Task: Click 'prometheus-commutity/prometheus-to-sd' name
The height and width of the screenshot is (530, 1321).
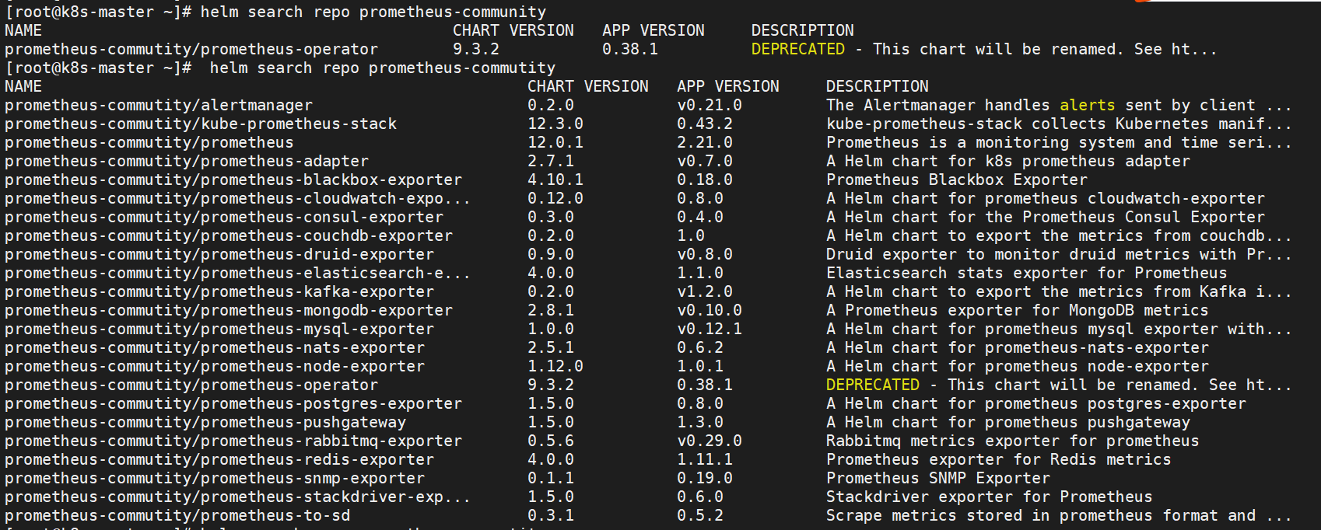Action: pyautogui.click(x=177, y=515)
